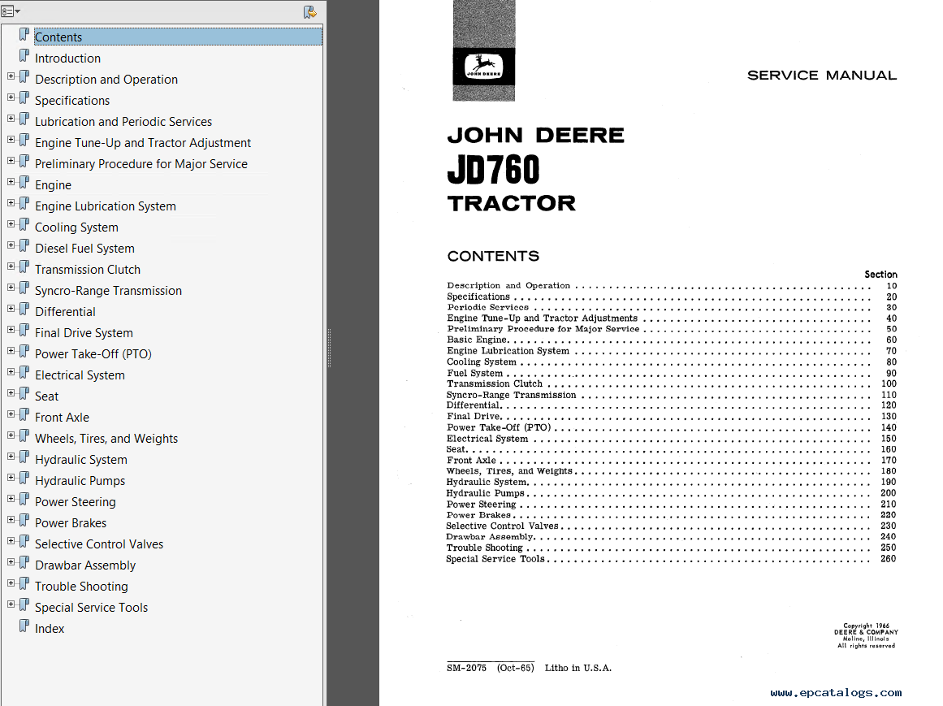This screenshot has width=943, height=706.
Task: Expand Syncro-Range Transmission bookmark
Action: 11,288
